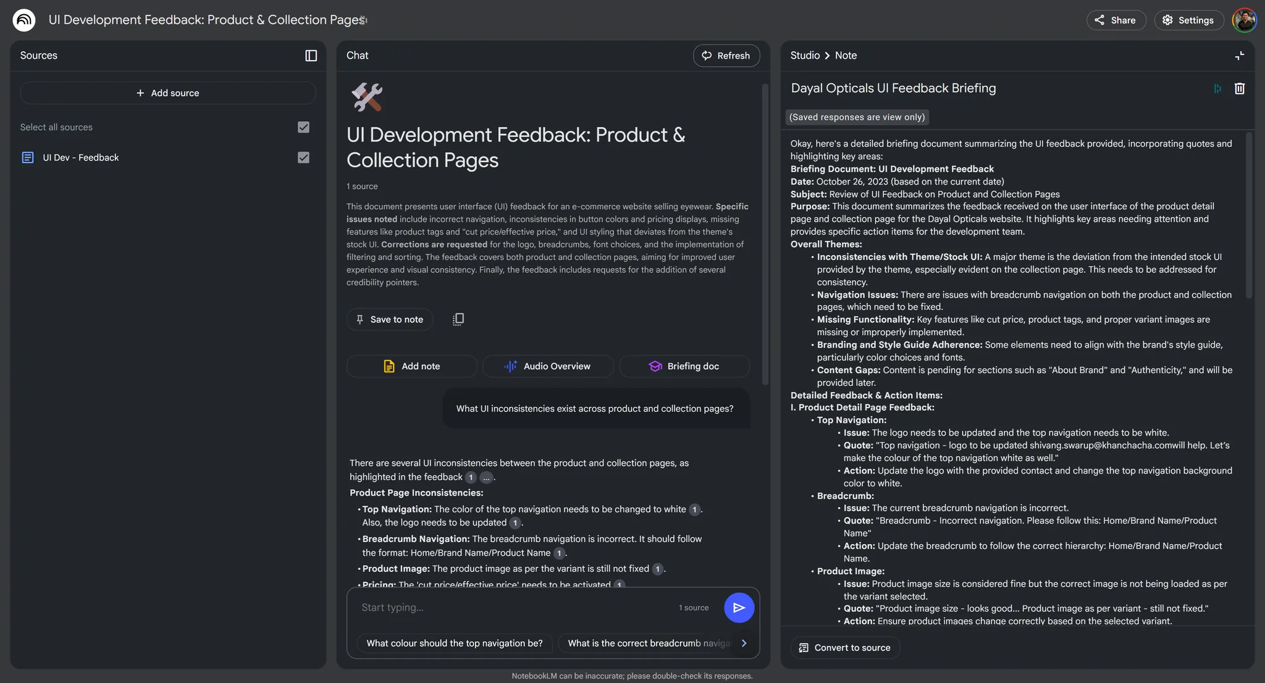Click Convert to source button

pos(845,648)
